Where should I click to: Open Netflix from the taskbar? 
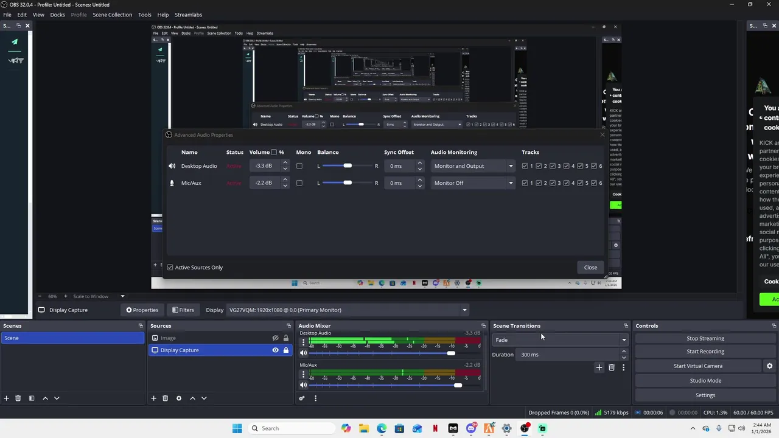(x=435, y=428)
